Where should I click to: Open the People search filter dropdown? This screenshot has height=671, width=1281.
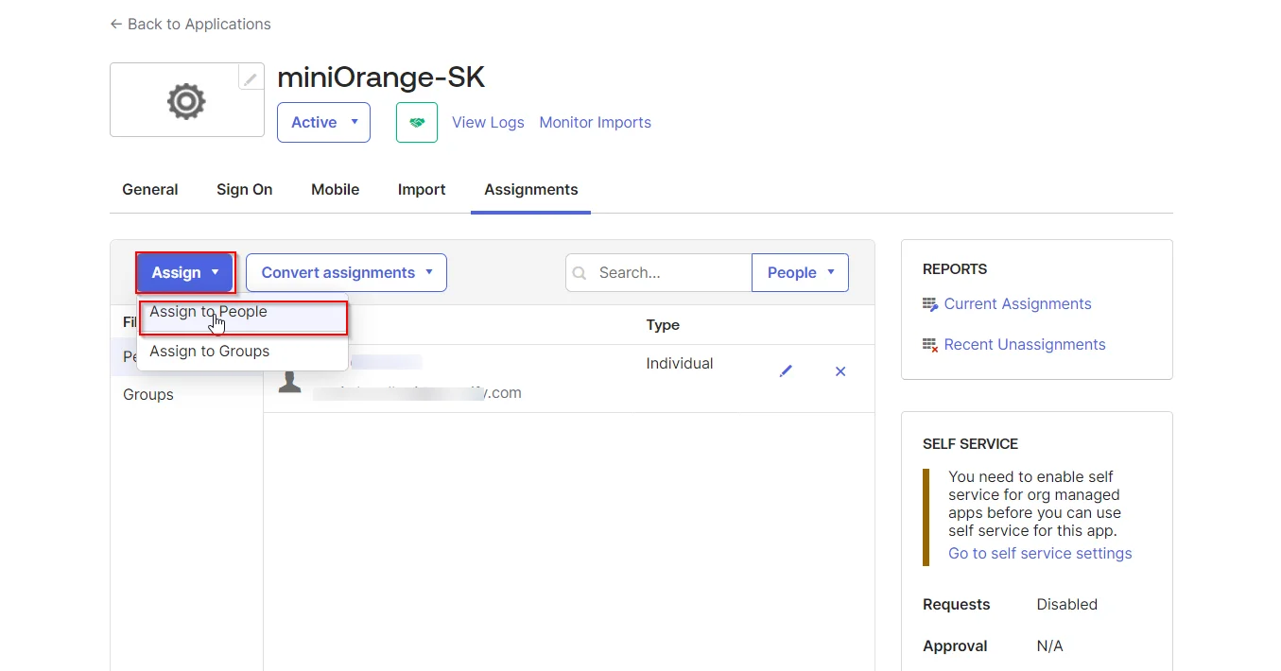pyautogui.click(x=800, y=272)
